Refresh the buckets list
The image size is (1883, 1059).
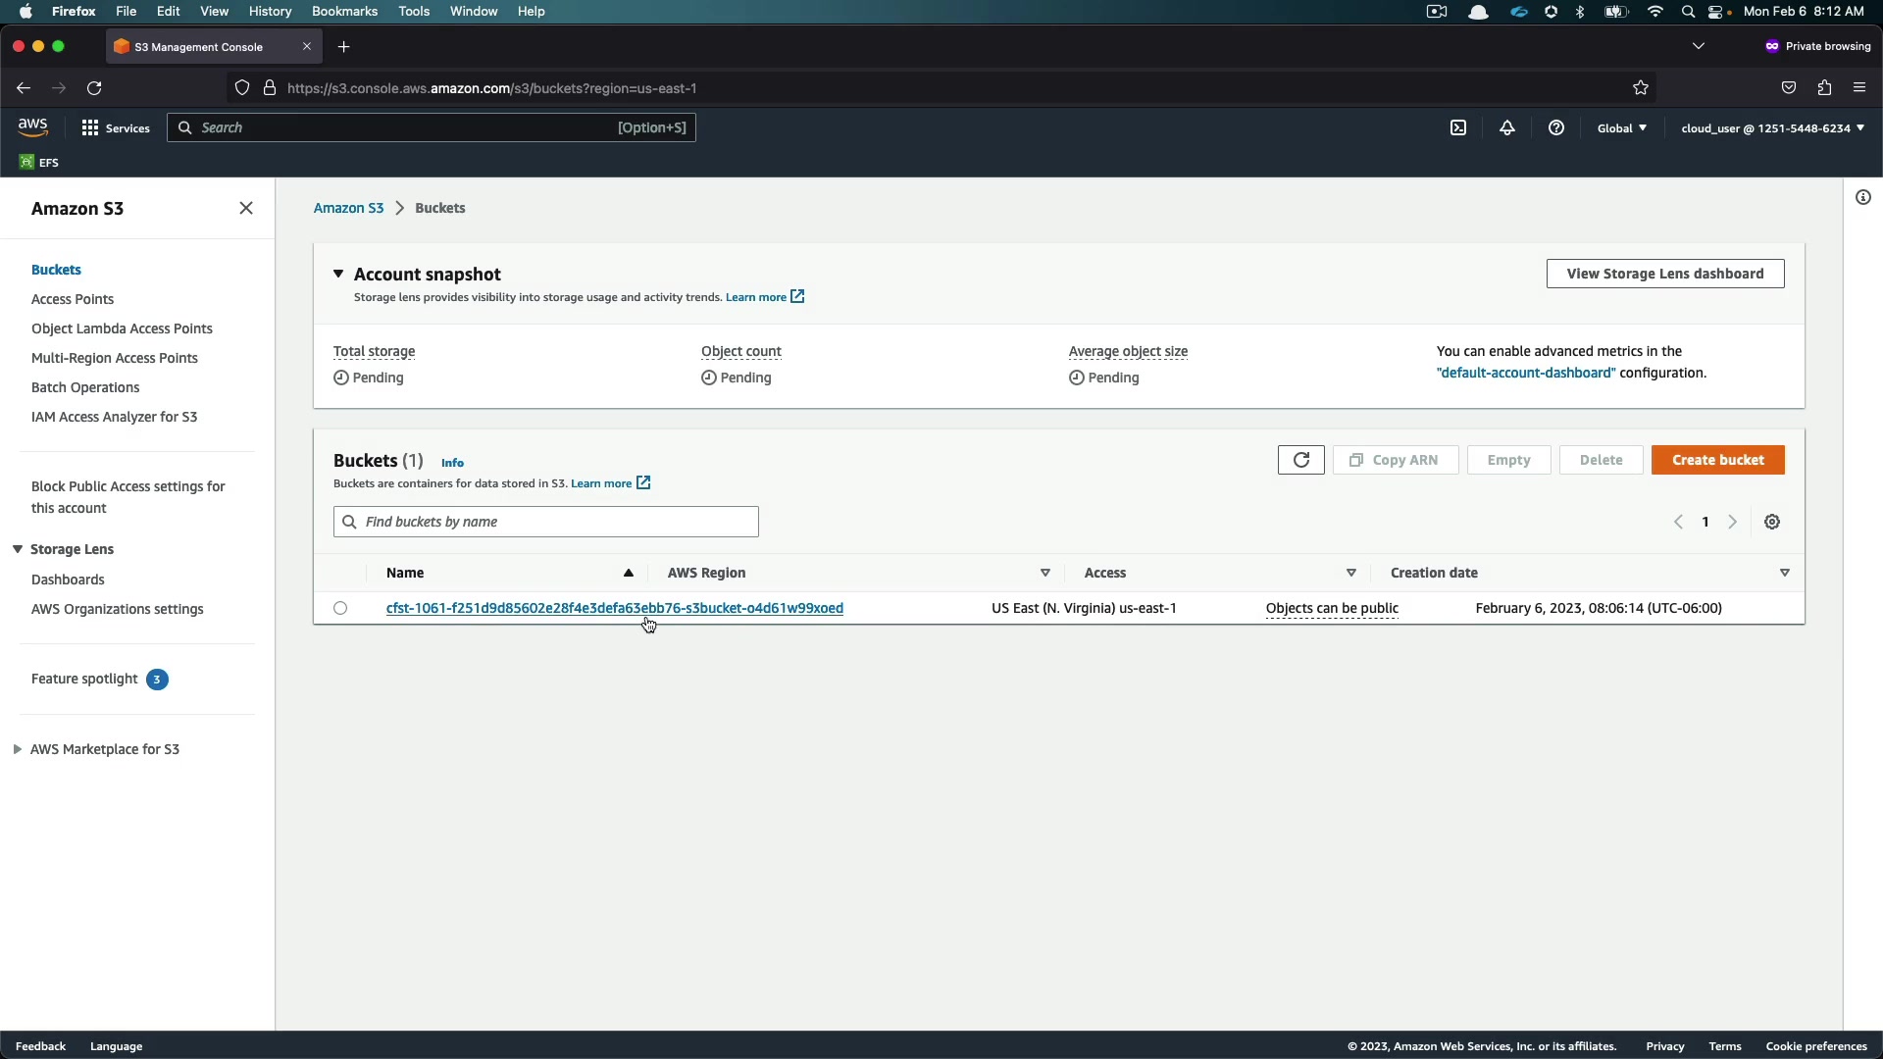[x=1300, y=460]
